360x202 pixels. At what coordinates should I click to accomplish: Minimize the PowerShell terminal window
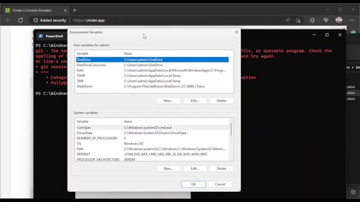[314, 35]
